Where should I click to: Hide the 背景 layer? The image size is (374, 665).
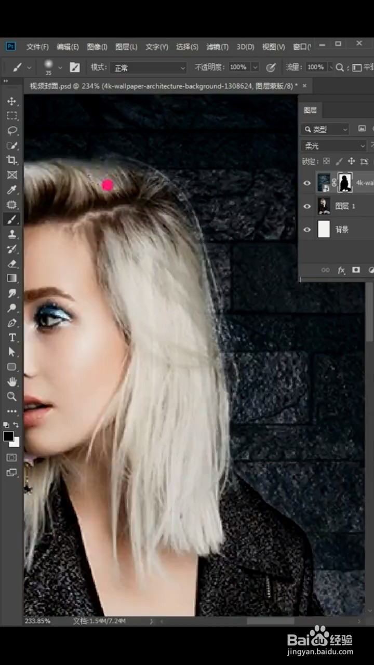tap(307, 229)
